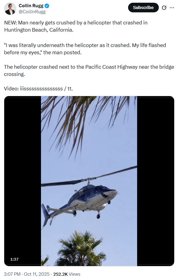Click the Pacific Coast Highway sentence
This screenshot has width=179, height=279.
(89, 71)
